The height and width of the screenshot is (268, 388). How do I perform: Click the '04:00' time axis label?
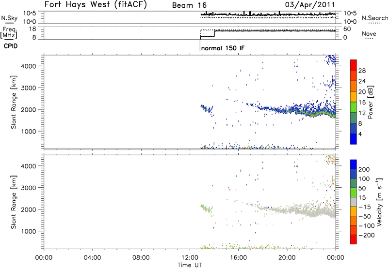click(92, 257)
